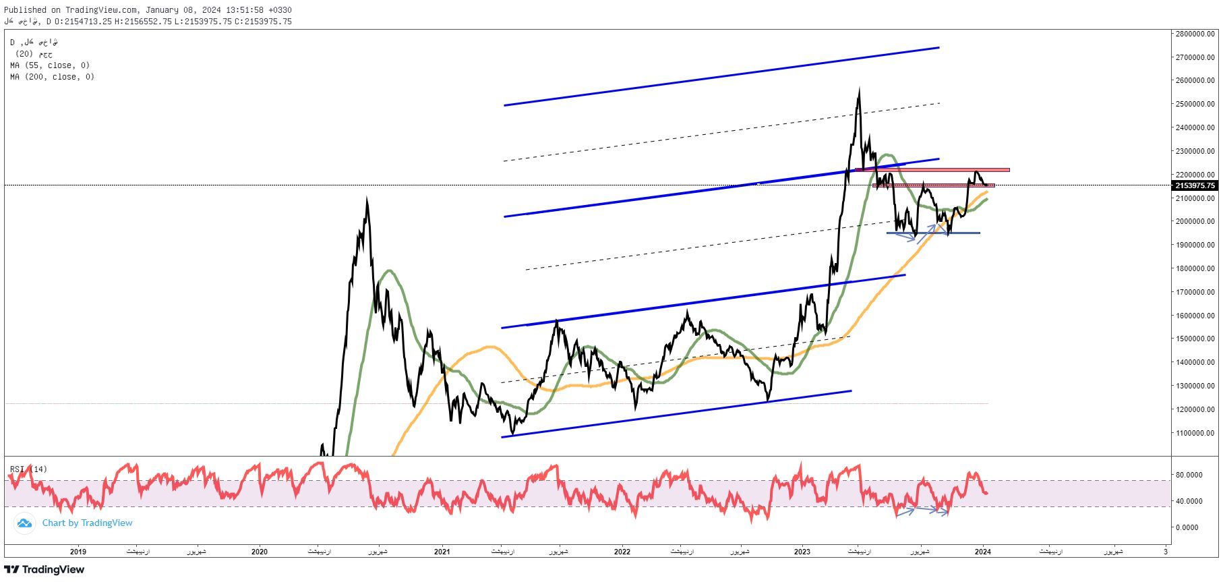Click the 1300000.00 price axis label
Screen dimensions: 1223x582
click(1196, 386)
